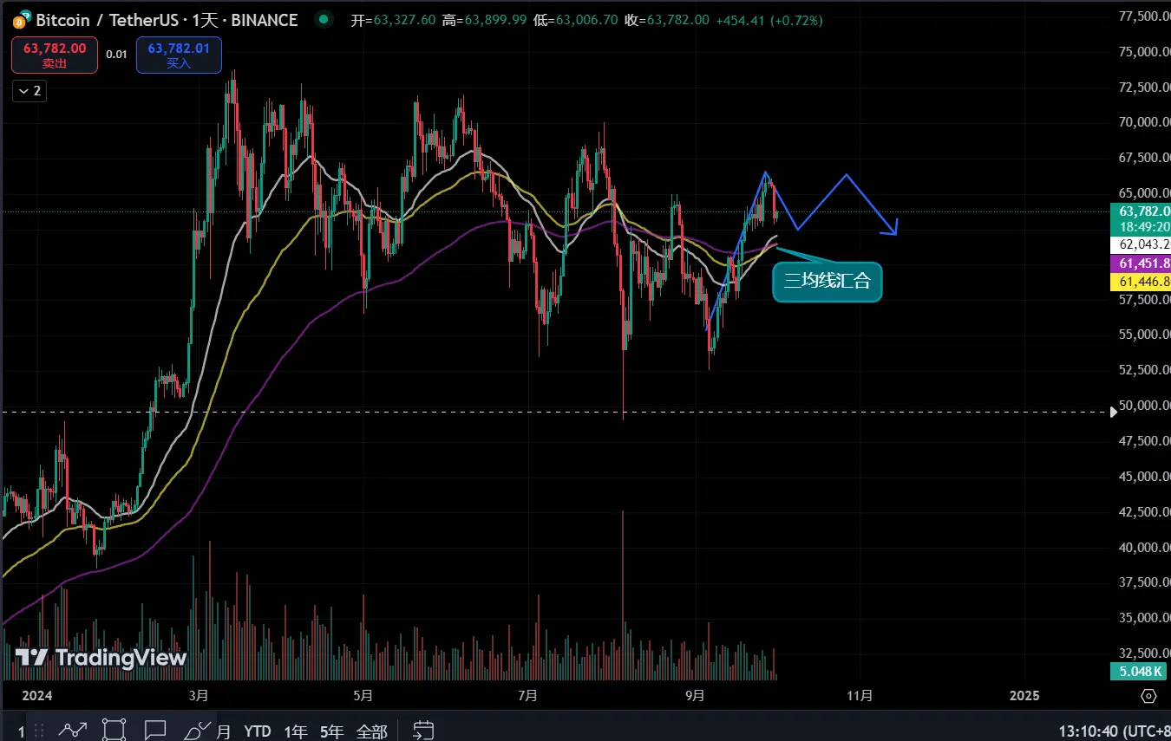Screen dimensions: 1171x741
Task: Click the 收=63,782.00 close value
Action: [666, 20]
